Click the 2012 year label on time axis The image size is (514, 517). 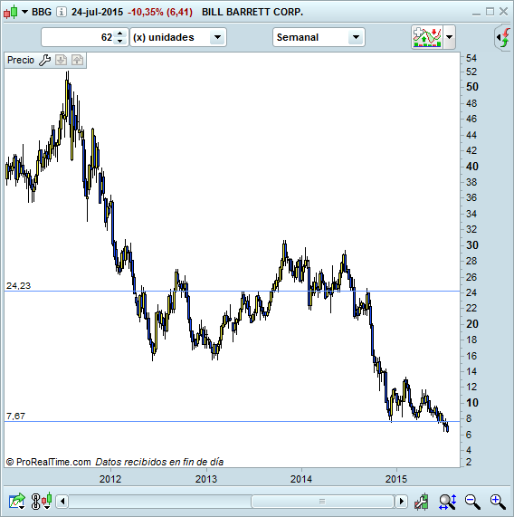tap(110, 479)
